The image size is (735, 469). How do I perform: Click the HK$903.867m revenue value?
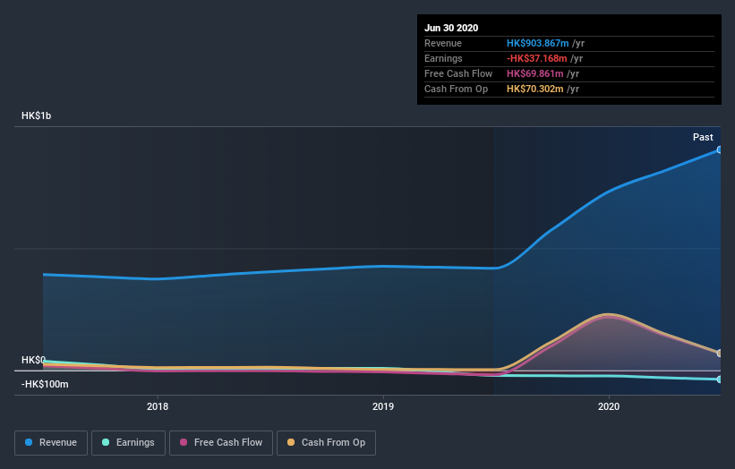[538, 43]
